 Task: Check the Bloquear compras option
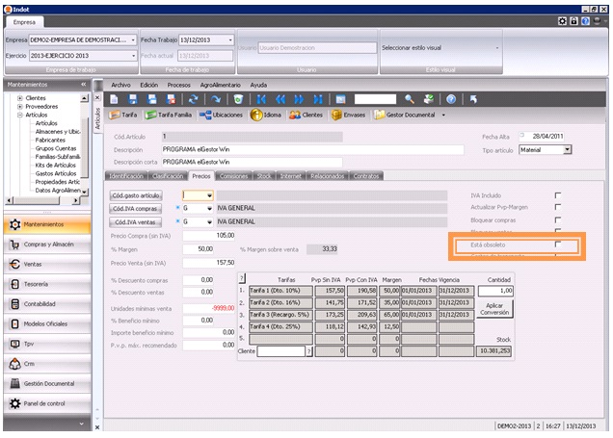pos(557,220)
